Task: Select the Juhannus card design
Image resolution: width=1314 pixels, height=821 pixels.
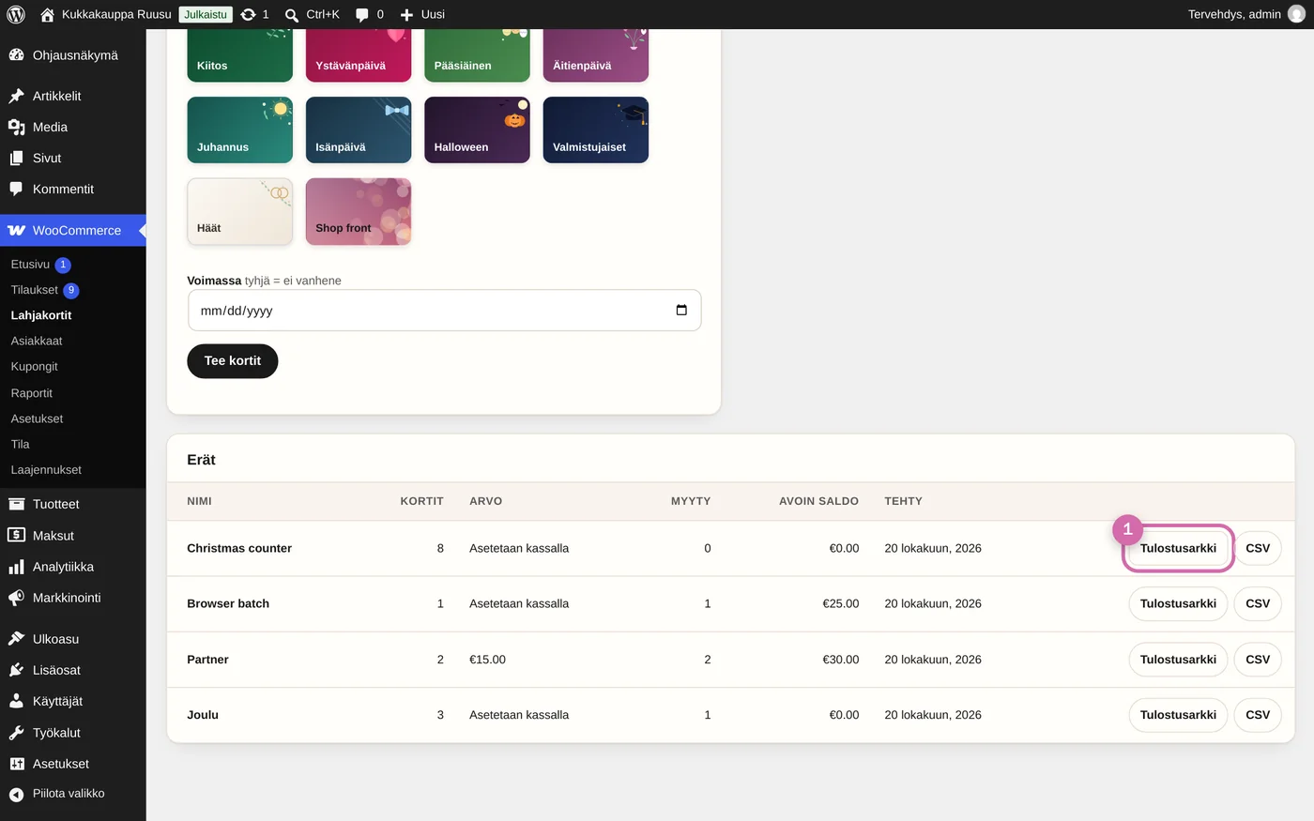Action: [240, 129]
